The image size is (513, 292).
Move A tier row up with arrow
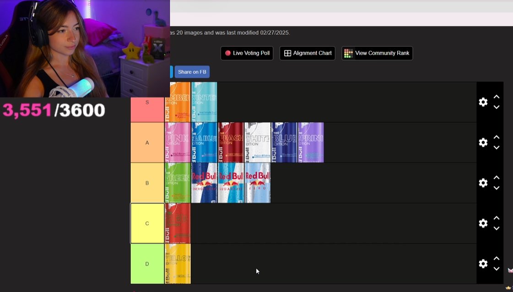point(497,138)
